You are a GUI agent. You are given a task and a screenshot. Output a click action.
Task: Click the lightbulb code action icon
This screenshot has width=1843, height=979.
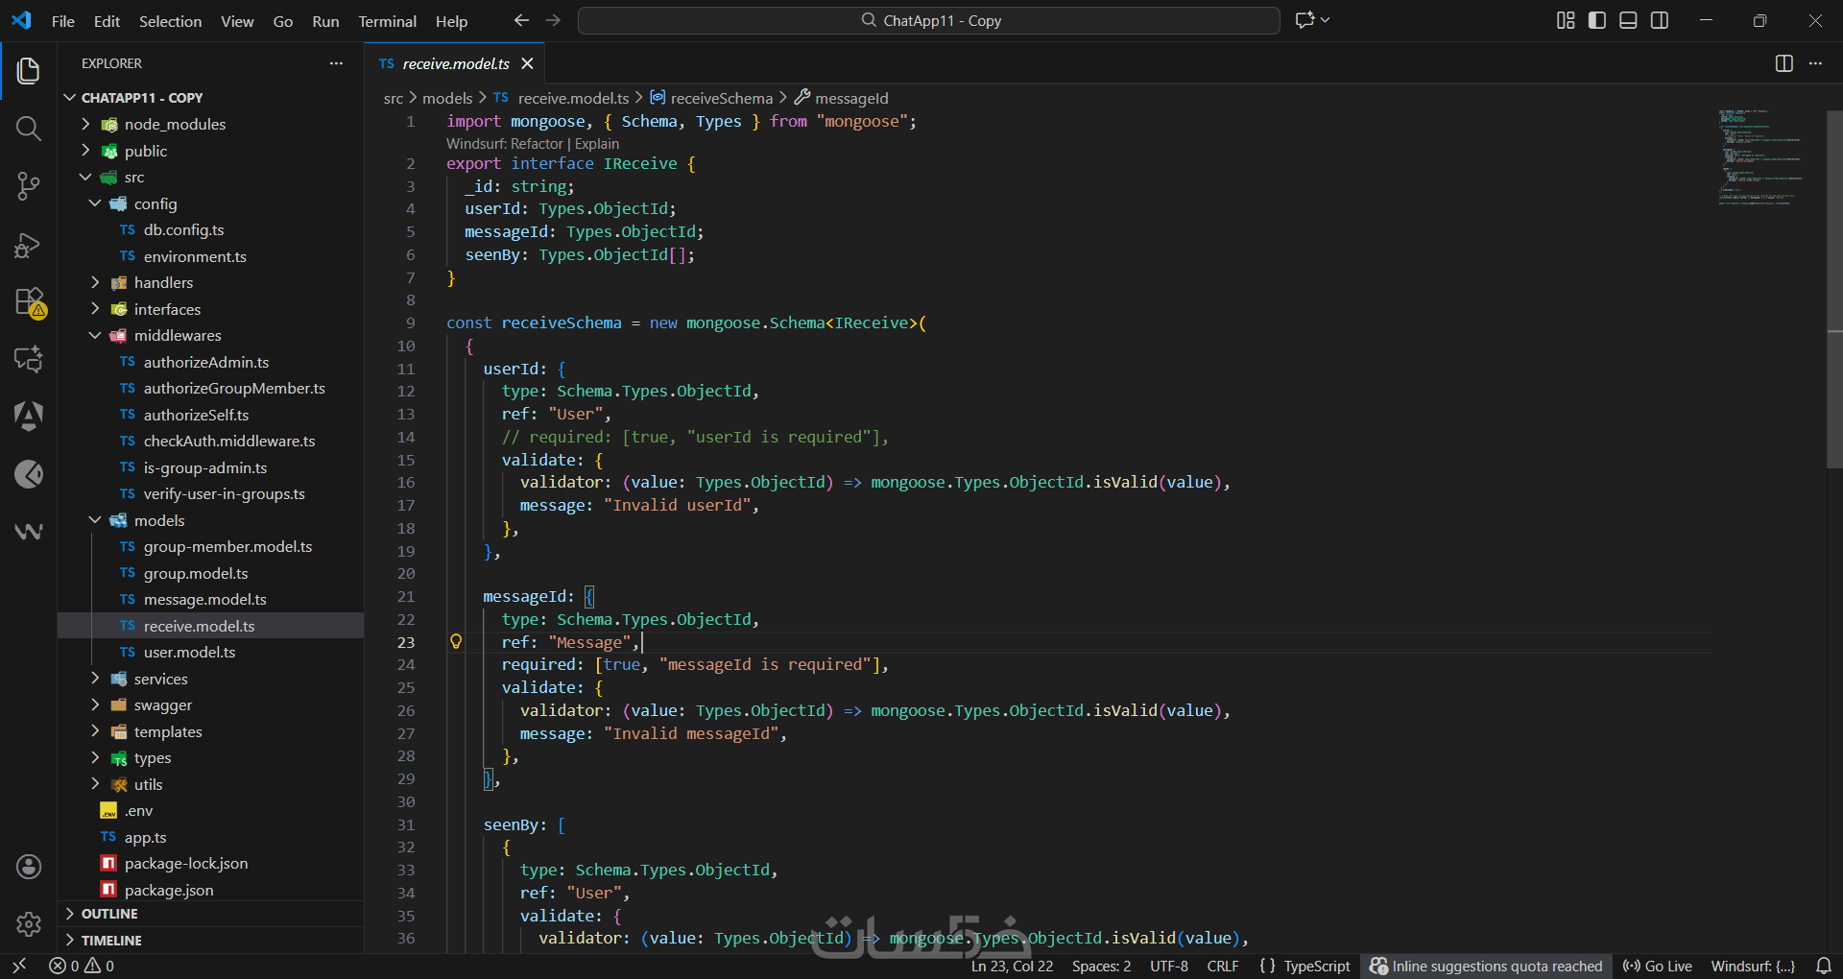(456, 642)
